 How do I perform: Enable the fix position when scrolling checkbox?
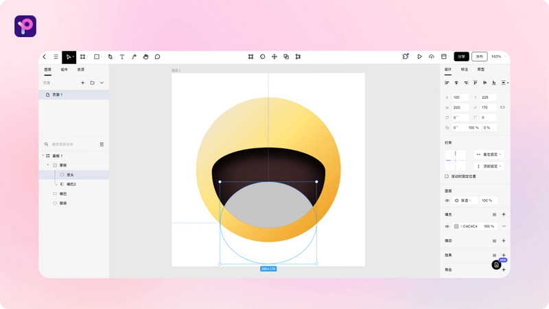(x=447, y=176)
